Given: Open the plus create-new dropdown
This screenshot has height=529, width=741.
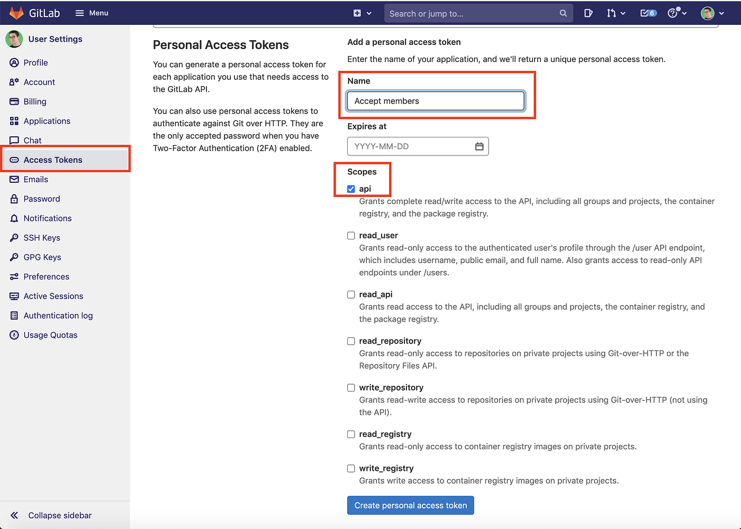Looking at the screenshot, I should coord(358,13).
